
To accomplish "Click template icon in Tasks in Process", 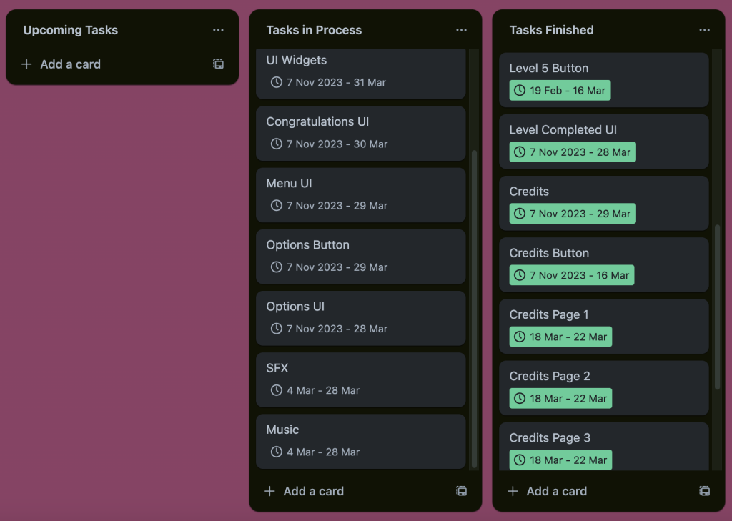I will tap(461, 491).
